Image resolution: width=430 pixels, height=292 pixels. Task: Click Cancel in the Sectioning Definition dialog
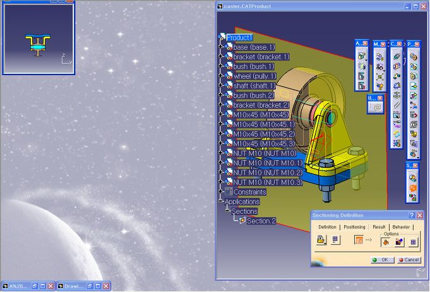coord(409,260)
